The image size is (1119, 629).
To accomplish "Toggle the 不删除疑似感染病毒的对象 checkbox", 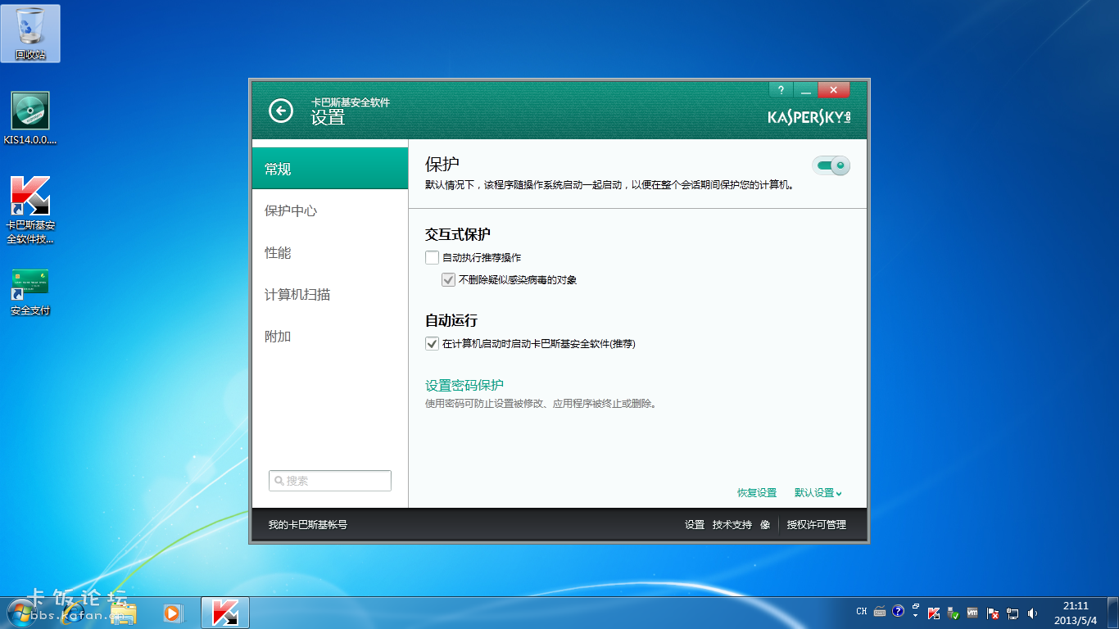I will [448, 279].
